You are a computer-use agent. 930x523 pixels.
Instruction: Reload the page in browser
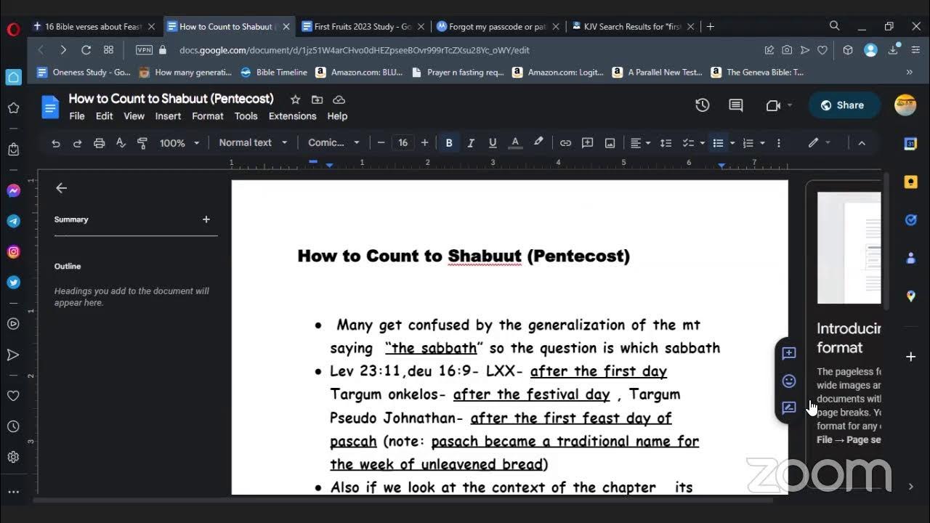coord(86,50)
